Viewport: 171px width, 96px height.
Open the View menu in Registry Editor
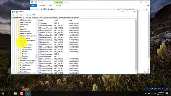pyautogui.click(x=21, y=15)
